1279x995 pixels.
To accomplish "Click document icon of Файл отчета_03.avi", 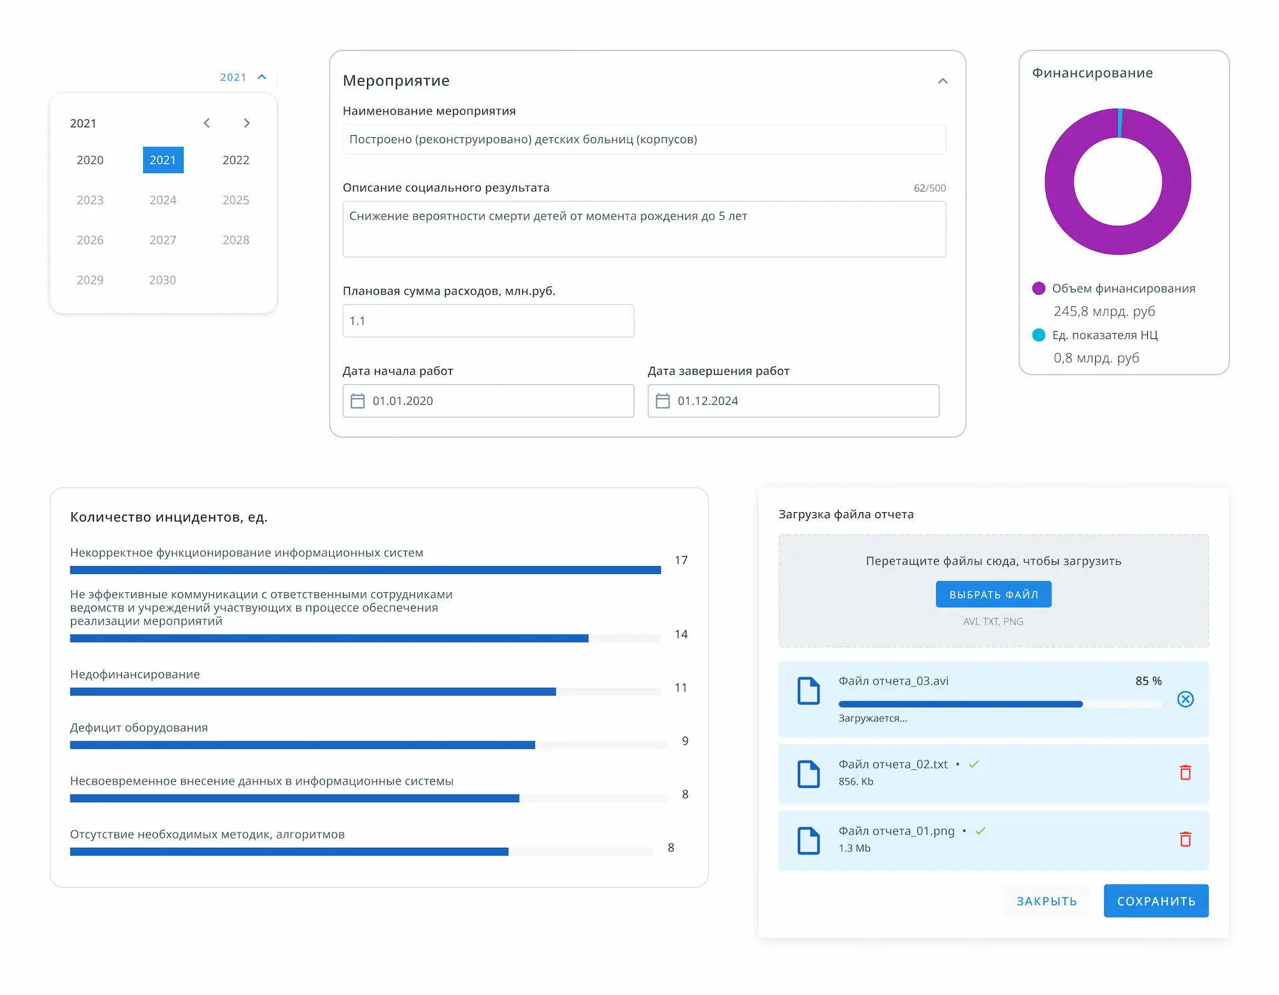I will [809, 691].
